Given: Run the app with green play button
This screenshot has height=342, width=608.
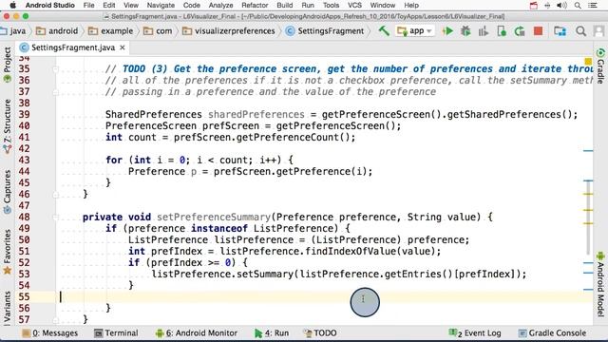Looking at the screenshot, I should pyautogui.click(x=447, y=31).
